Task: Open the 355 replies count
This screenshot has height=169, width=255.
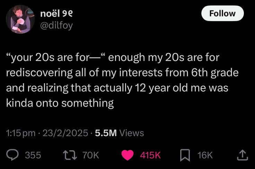Action: pos(33,155)
